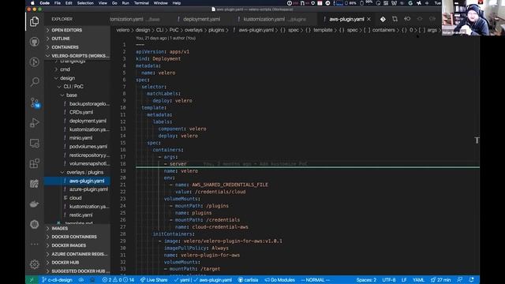Image resolution: width=505 pixels, height=284 pixels.
Task: Open the Explorer view in activity bar
Action: click(x=35, y=21)
